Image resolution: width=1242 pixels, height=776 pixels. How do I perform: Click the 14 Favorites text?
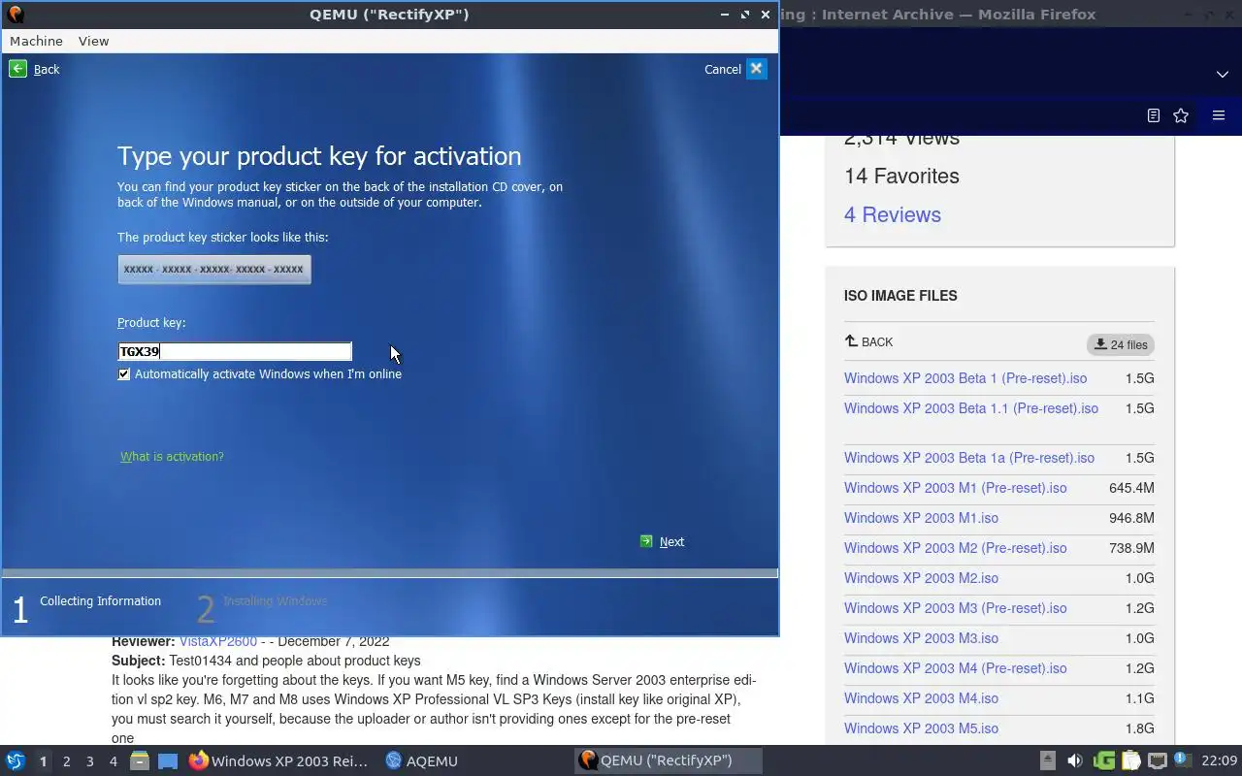coord(901,176)
